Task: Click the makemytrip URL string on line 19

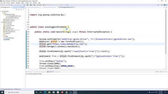Action: pyautogui.click(x=68, y=44)
